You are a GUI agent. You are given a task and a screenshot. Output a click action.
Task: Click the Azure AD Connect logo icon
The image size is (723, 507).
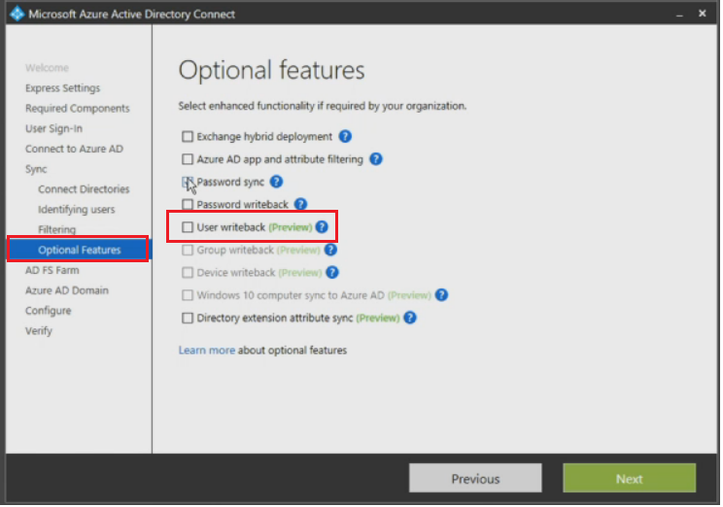click(17, 14)
